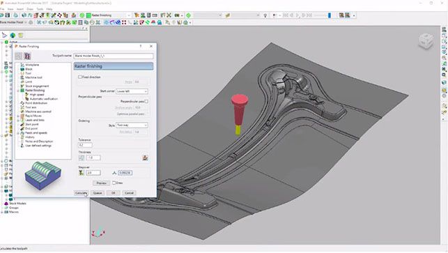
Task: Click the ViewCube in the viewport corner
Action: tap(426, 41)
